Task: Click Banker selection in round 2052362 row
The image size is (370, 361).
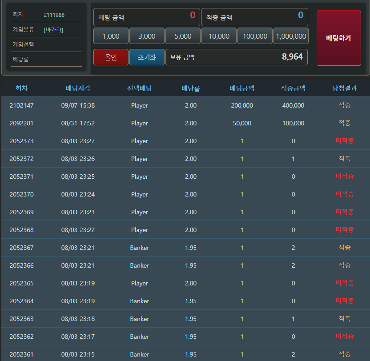Action: 140,337
